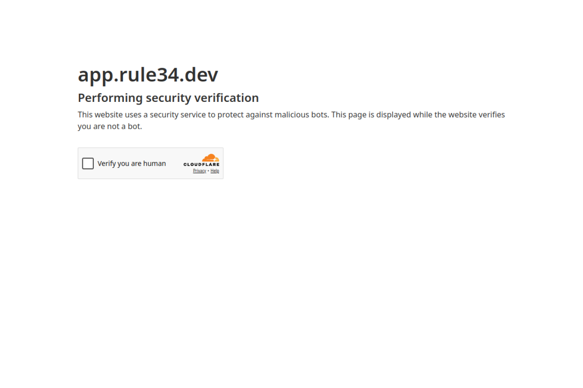
Task: Click the Verify you are human label
Action: (132, 163)
